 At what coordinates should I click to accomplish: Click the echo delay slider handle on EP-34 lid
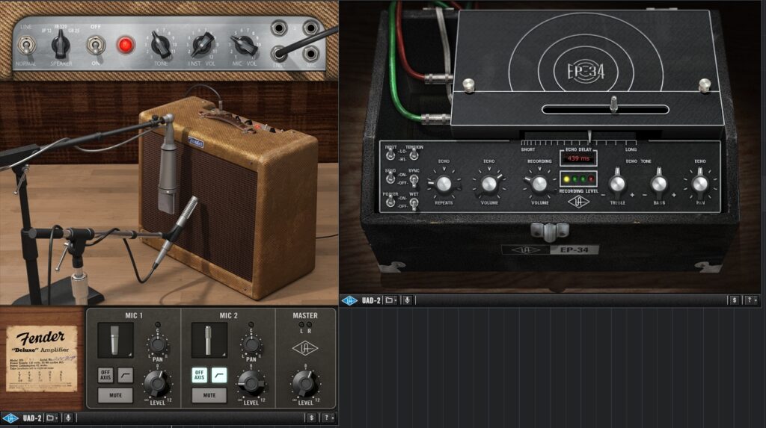614,105
